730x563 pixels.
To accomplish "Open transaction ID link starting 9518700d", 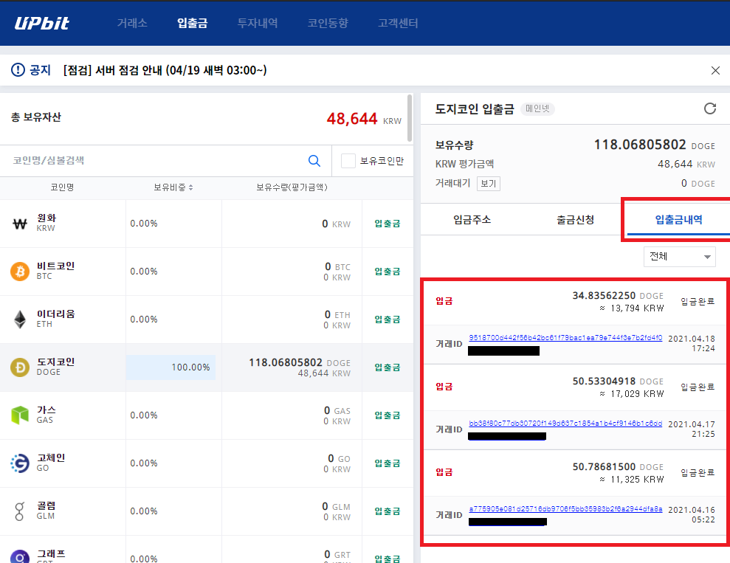I will tap(565, 338).
